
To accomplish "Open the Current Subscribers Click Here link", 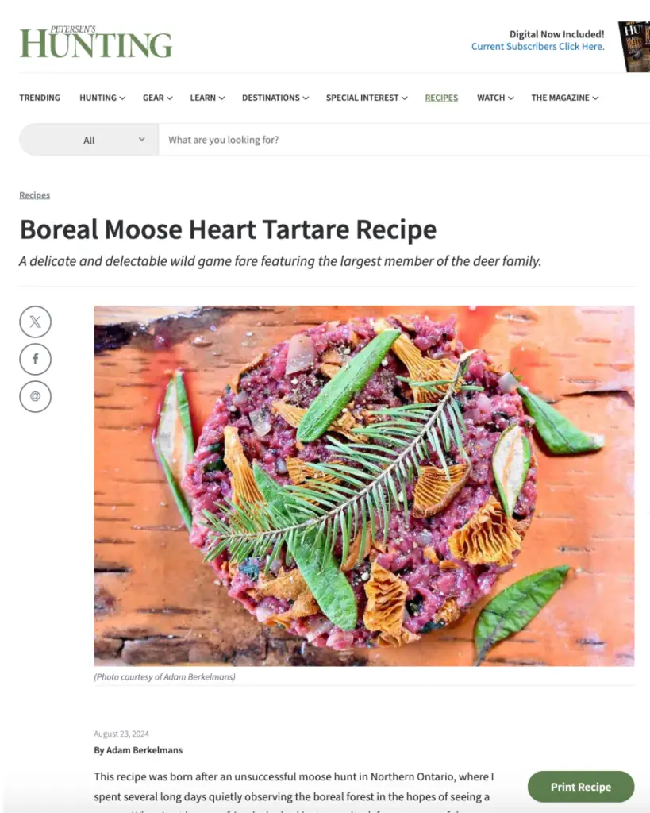I will tap(537, 47).
